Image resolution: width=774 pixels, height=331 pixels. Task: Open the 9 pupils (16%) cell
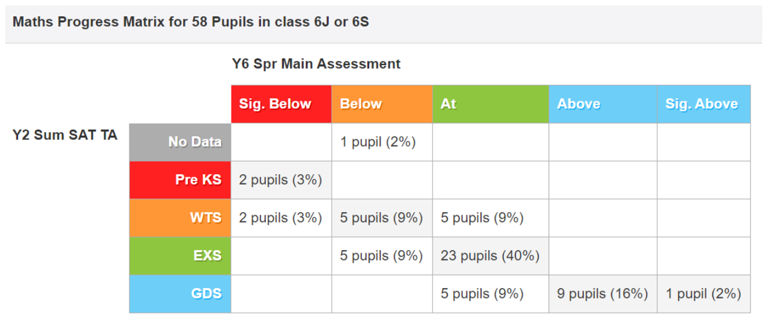pos(603,294)
